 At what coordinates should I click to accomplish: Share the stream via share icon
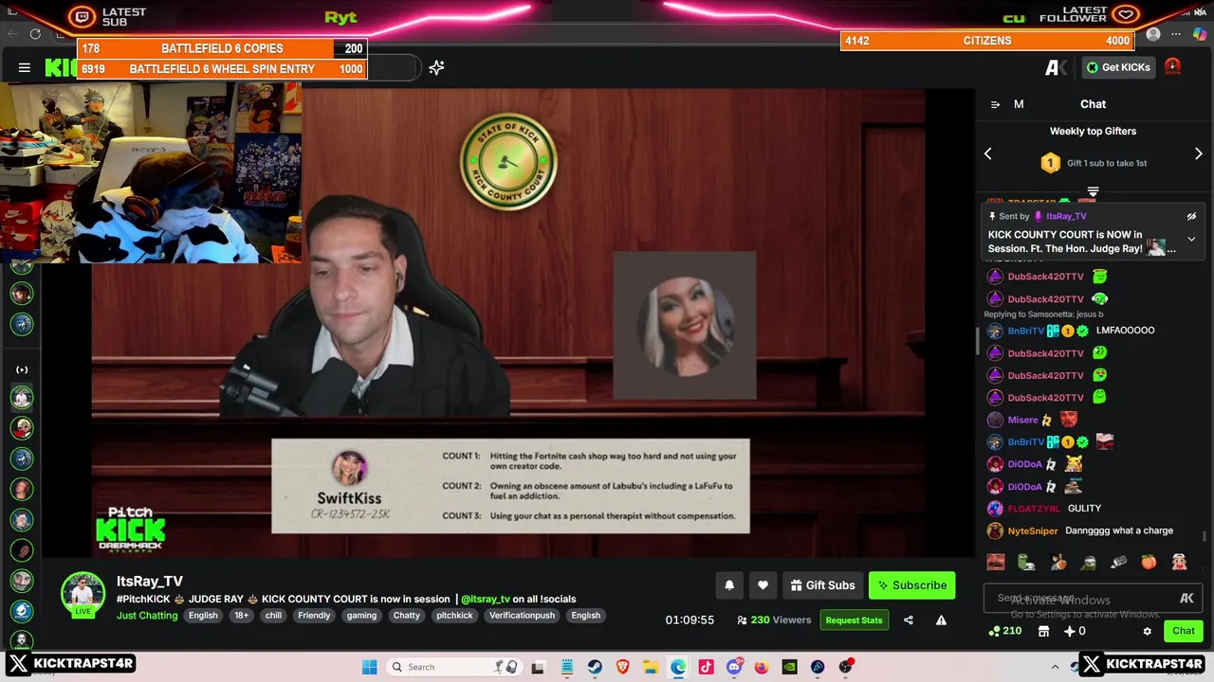[x=909, y=620]
